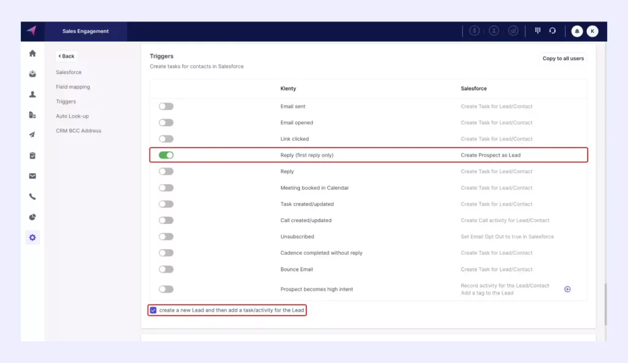The image size is (628, 363).
Task: Click the Copy to all users button
Action: click(563, 58)
